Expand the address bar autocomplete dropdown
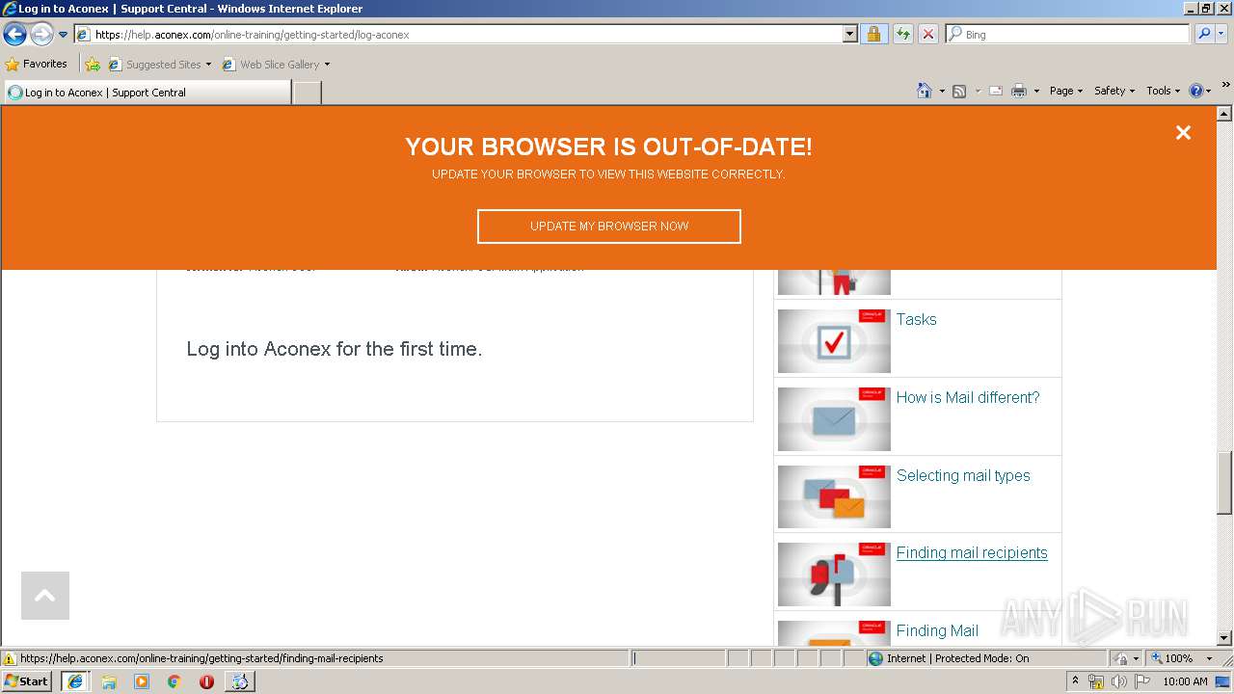This screenshot has height=694, width=1234. tap(849, 35)
